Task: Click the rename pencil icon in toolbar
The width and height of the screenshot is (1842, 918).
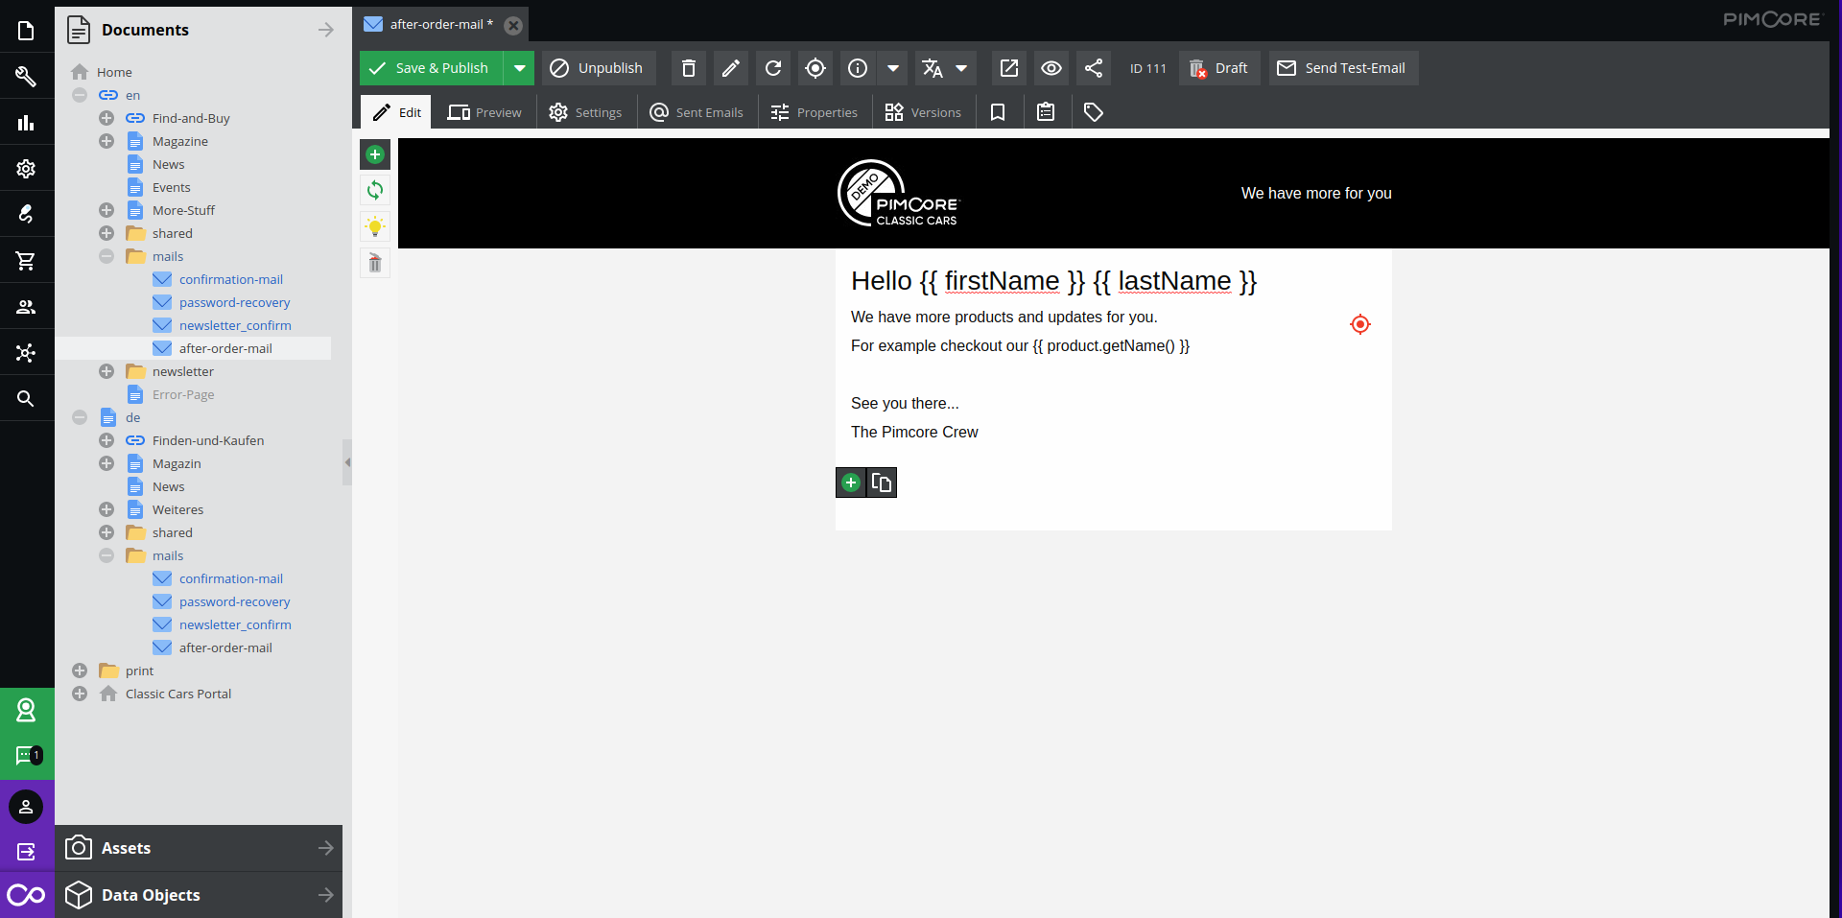Action: click(730, 68)
